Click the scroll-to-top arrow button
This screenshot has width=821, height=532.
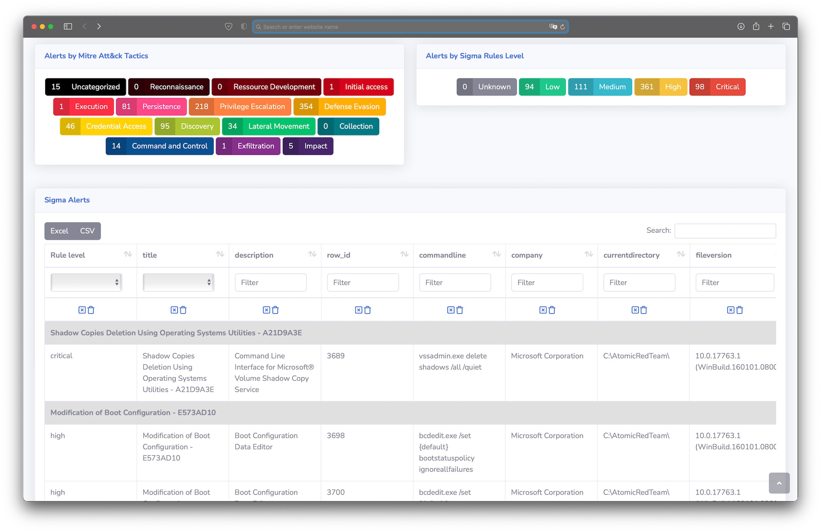click(779, 483)
